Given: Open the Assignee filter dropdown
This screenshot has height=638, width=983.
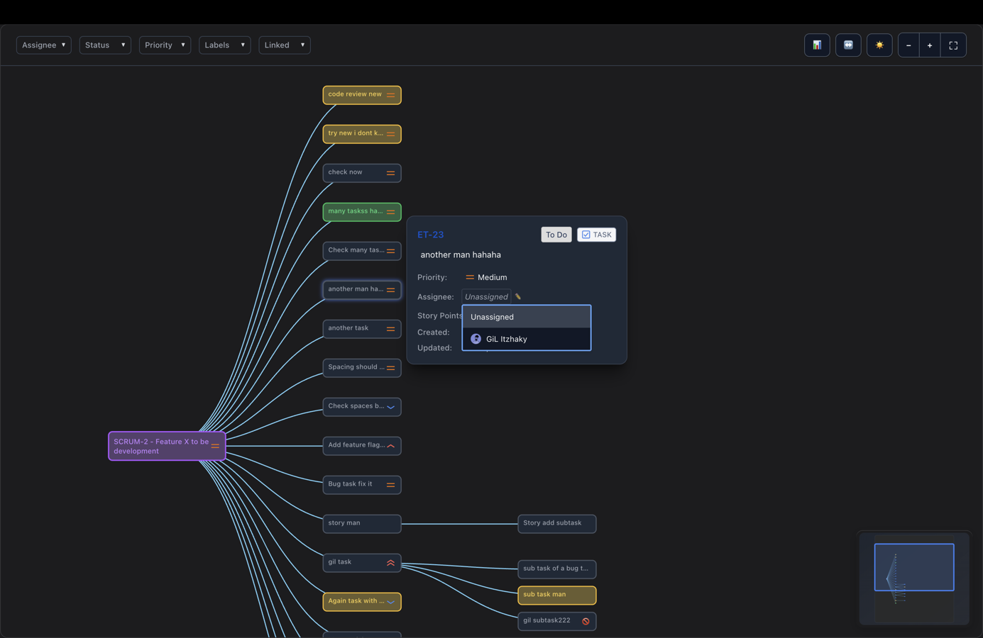Looking at the screenshot, I should tap(43, 45).
